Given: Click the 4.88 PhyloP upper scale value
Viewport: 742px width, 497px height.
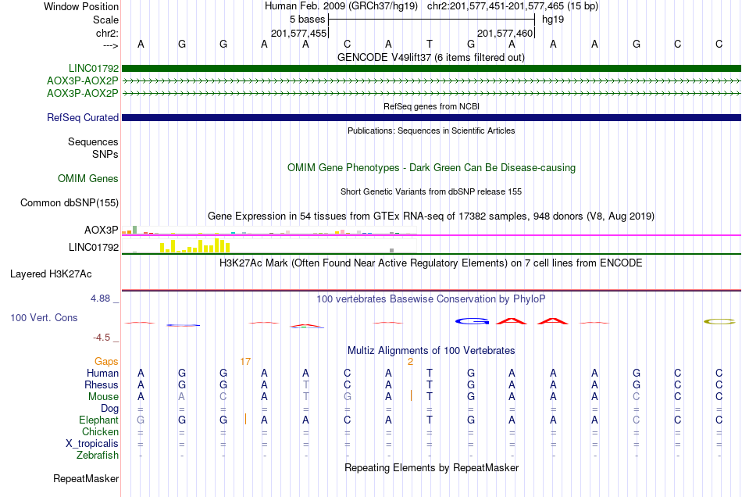Looking at the screenshot, I should pos(100,299).
